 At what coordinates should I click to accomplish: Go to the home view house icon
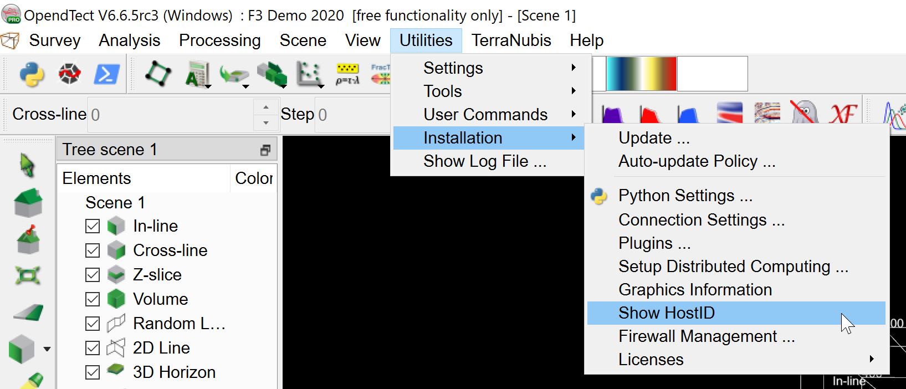[28, 203]
